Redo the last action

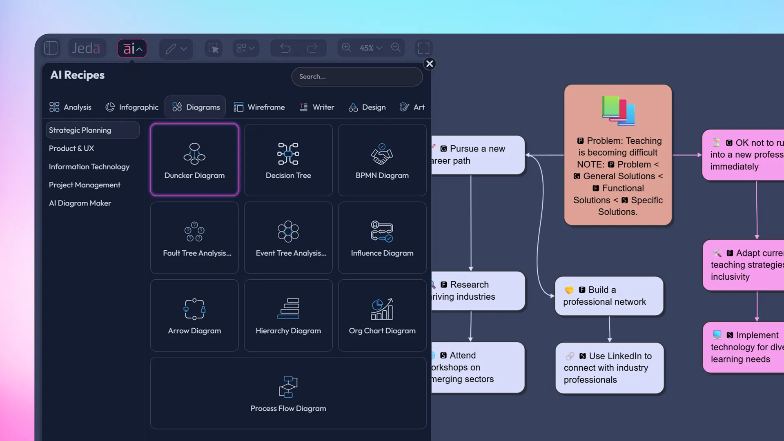point(312,48)
